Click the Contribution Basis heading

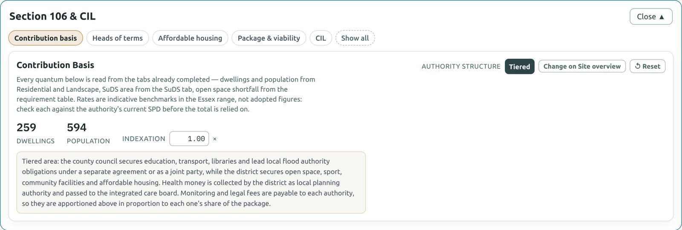[x=55, y=65]
